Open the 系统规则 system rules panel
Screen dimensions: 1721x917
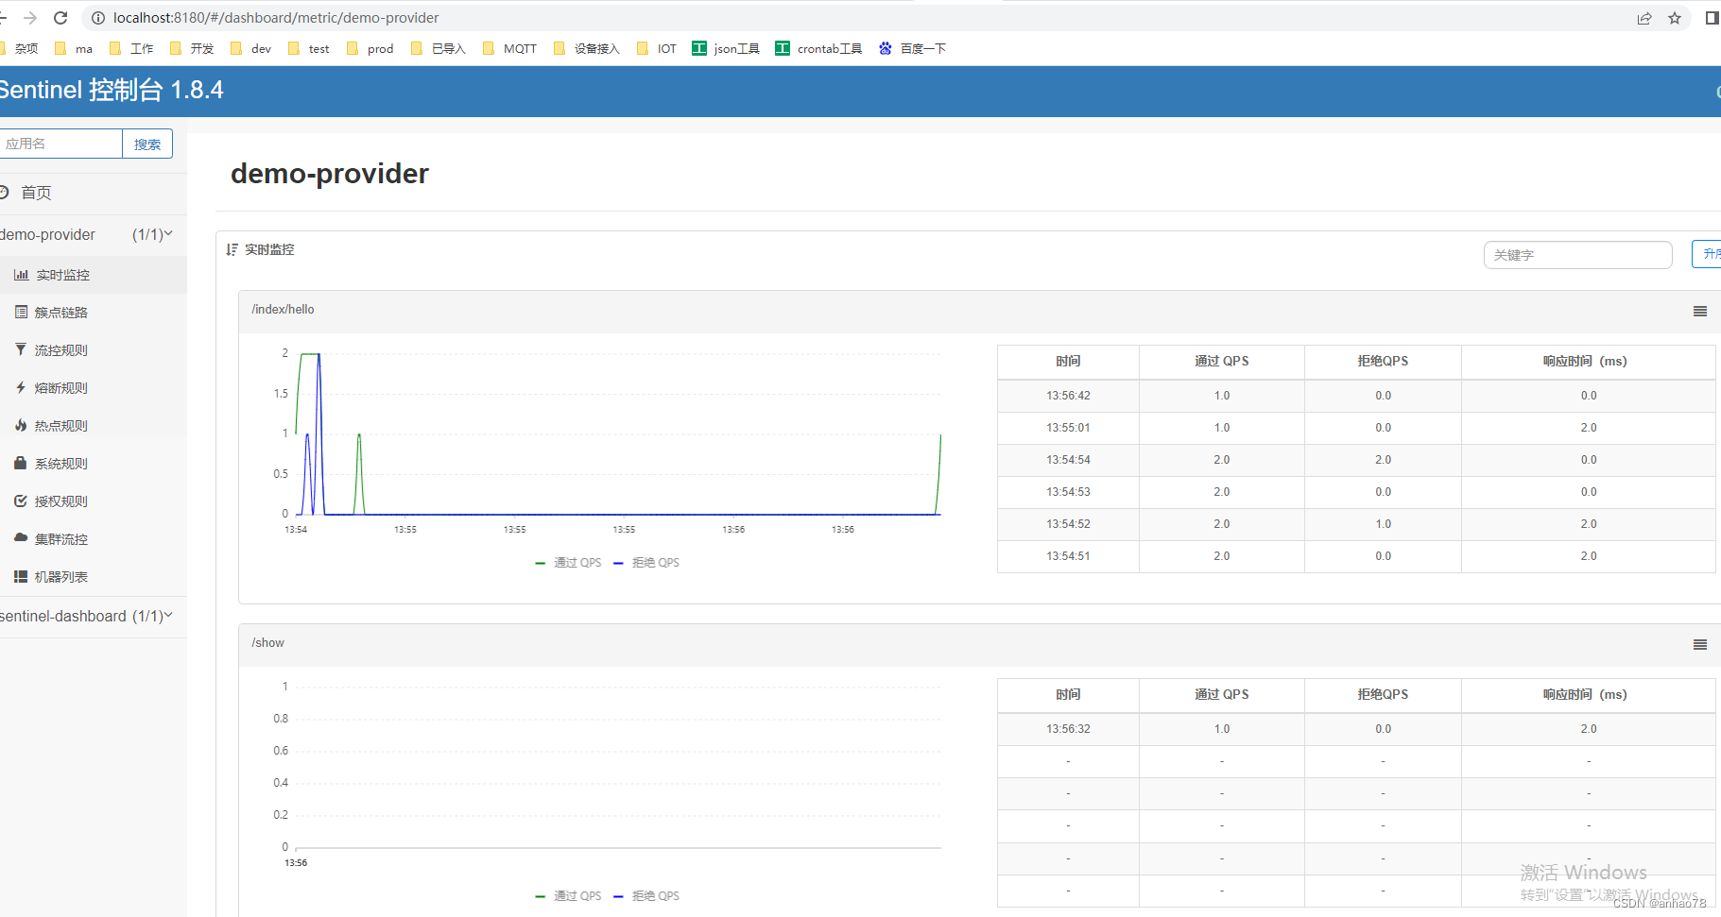tap(60, 463)
